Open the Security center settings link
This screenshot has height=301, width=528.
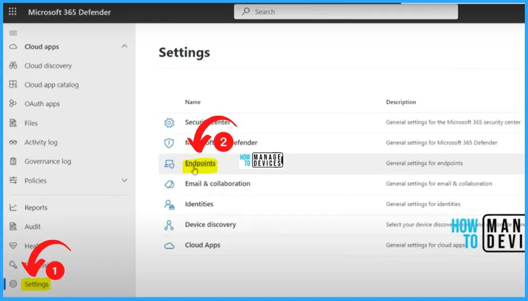207,122
